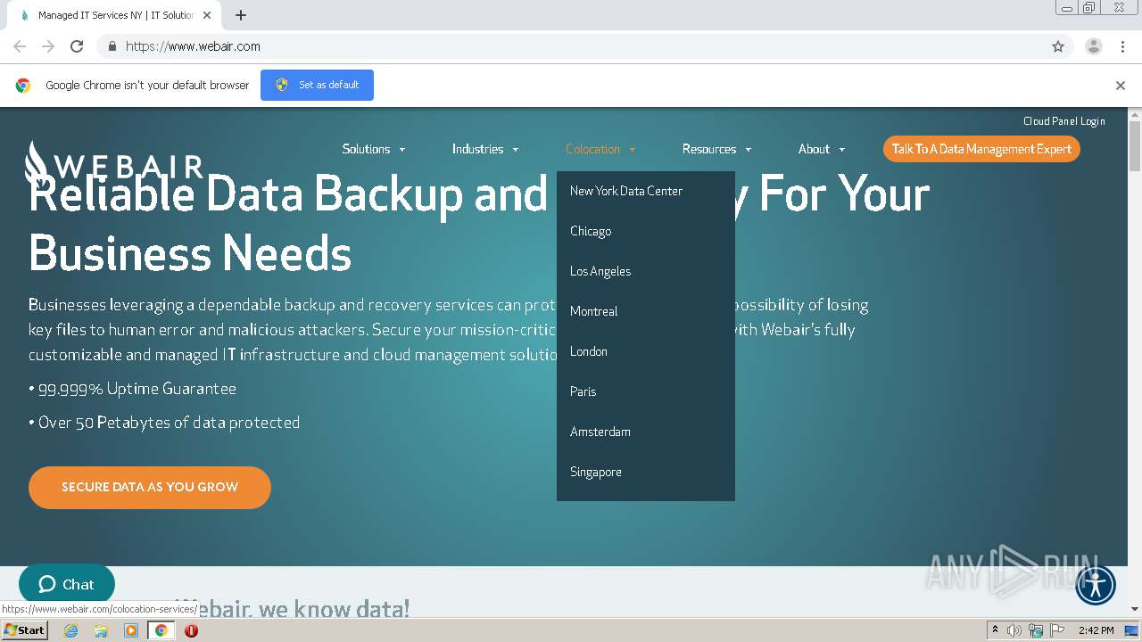Open the Cloud Panel Login link
The image size is (1142, 642).
[1064, 121]
